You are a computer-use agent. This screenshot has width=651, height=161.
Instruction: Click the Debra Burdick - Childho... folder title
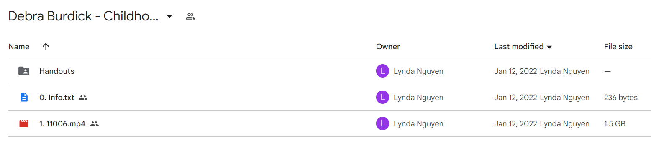coord(83,16)
